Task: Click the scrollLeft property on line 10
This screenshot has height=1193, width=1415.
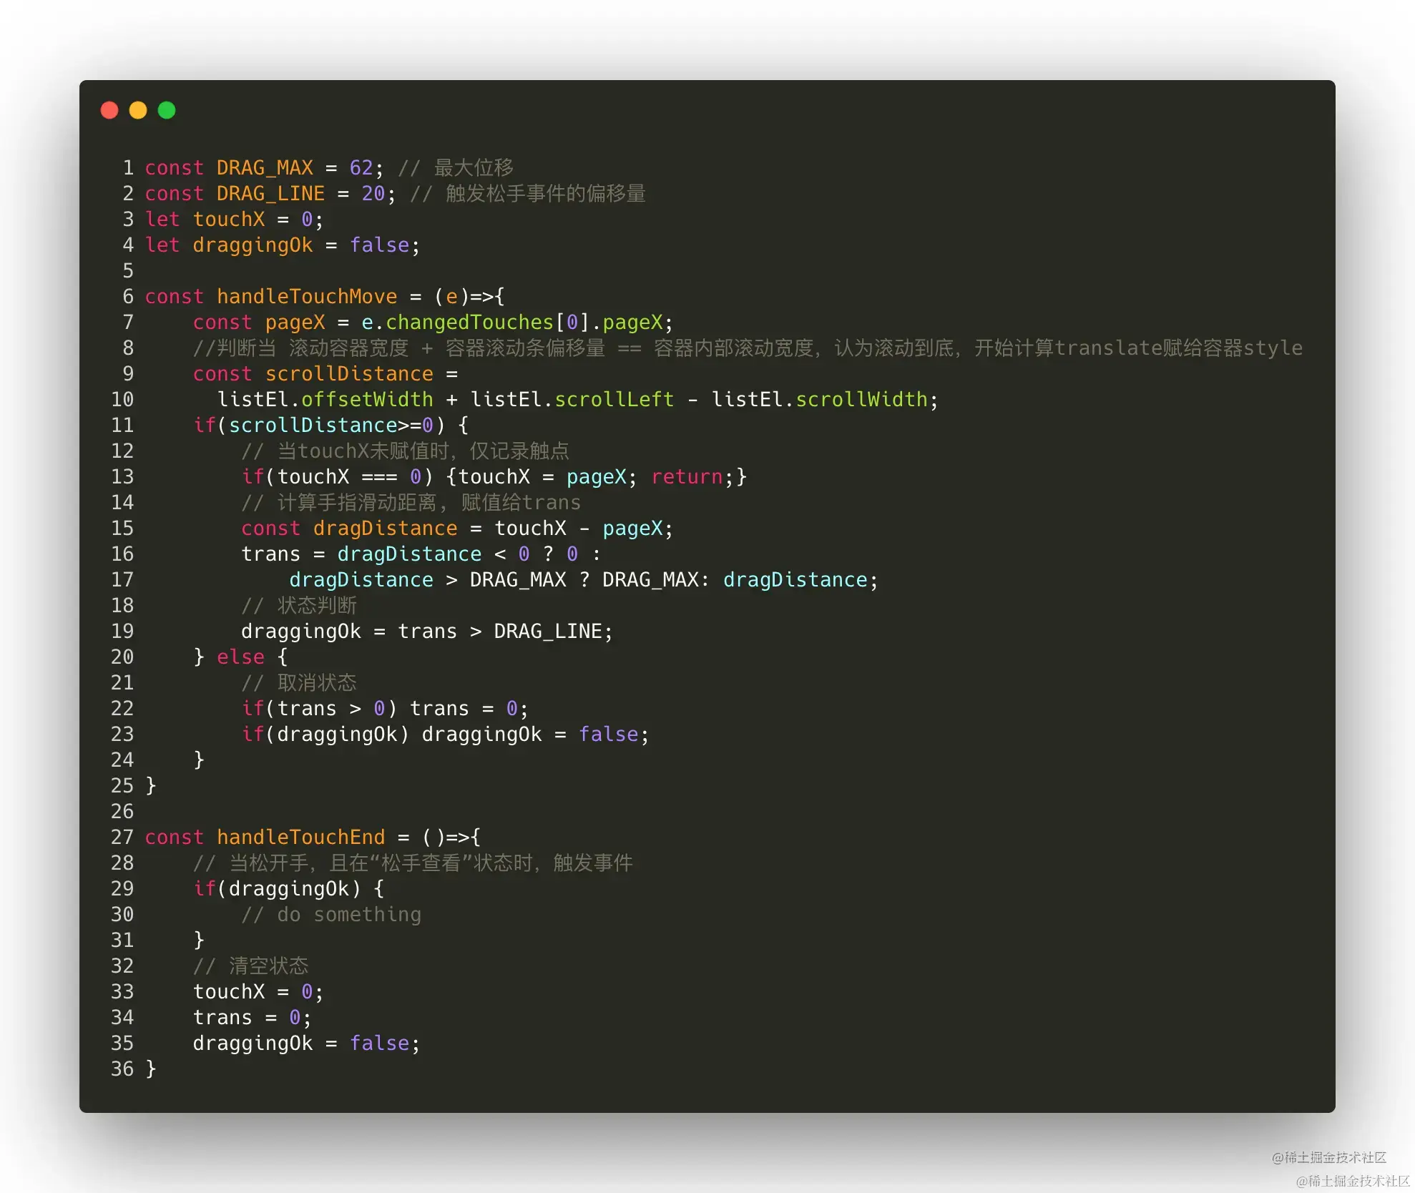Action: [614, 400]
